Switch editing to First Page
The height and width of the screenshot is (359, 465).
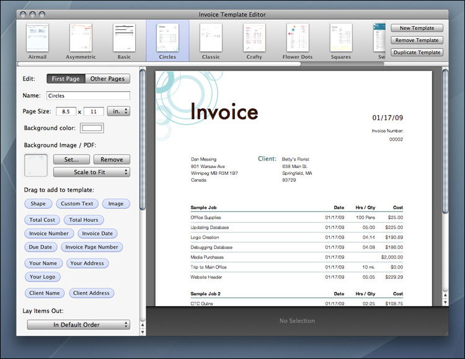point(66,79)
